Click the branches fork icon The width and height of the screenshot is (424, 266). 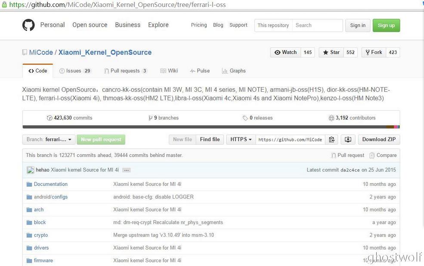click(x=150, y=118)
